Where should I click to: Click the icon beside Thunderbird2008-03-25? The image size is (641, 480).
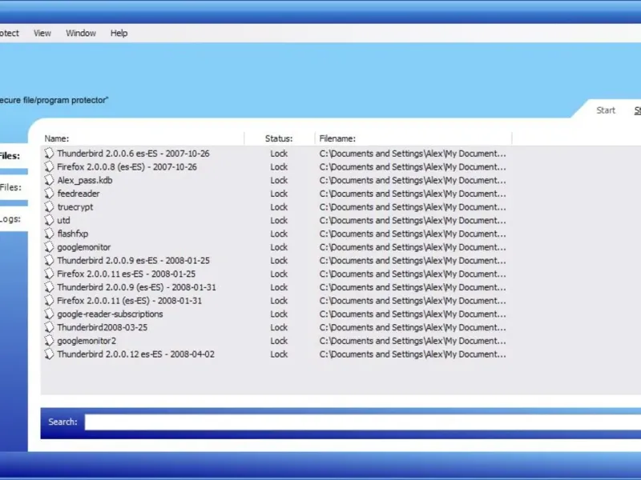pos(49,327)
